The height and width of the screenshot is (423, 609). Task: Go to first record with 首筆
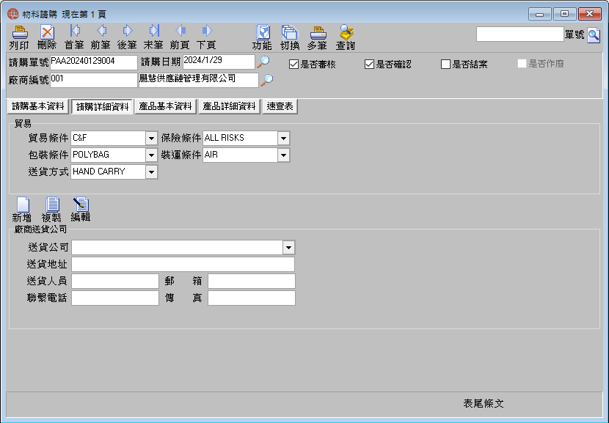coord(75,37)
